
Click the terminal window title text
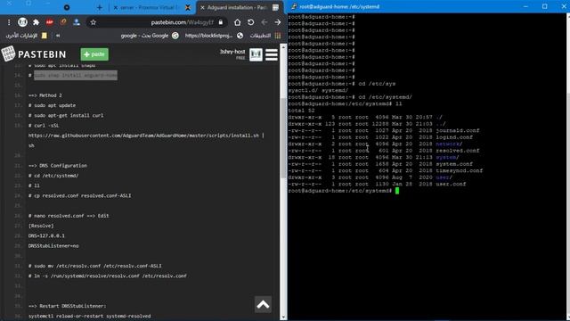pos(339,6)
